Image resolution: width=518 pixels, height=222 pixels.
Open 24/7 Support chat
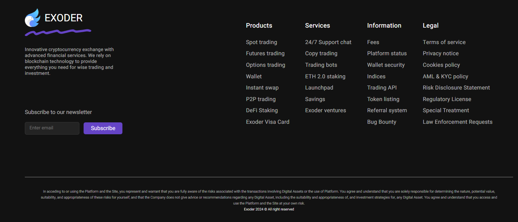tap(328, 42)
